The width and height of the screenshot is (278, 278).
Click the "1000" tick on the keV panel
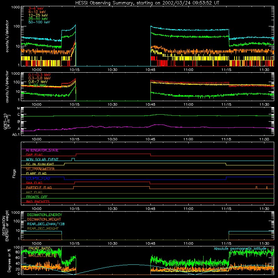[16, 7]
